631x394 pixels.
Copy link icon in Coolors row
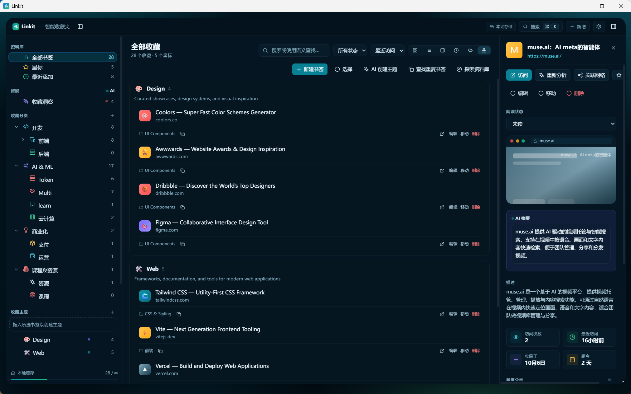183,134
